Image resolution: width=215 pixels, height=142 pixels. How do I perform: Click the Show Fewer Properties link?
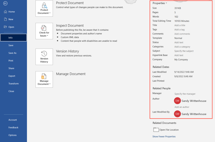(x=164, y=136)
